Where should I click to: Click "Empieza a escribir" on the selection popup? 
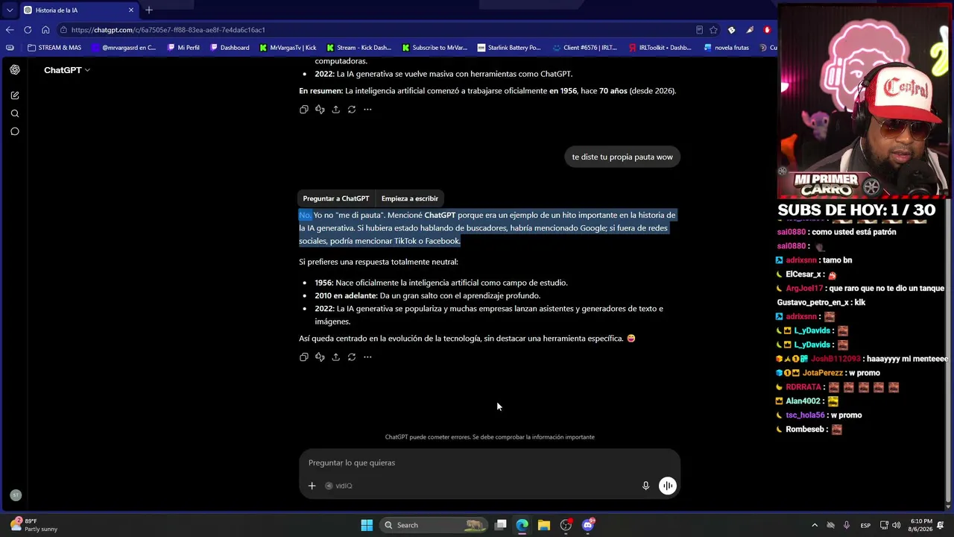(410, 198)
